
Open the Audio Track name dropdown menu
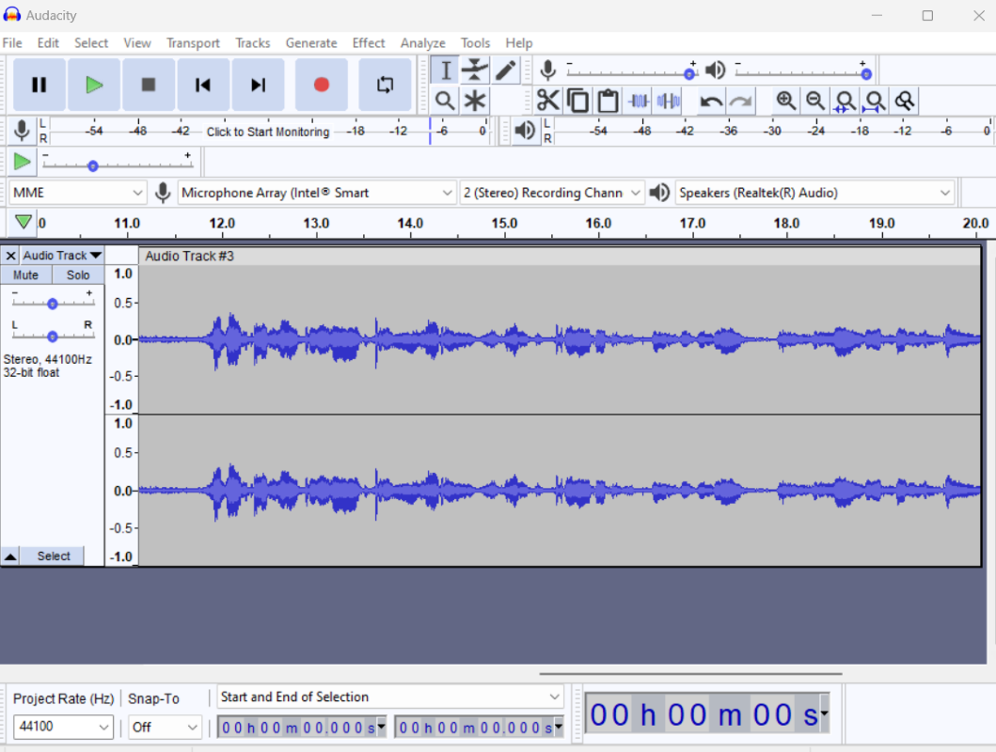tap(62, 255)
